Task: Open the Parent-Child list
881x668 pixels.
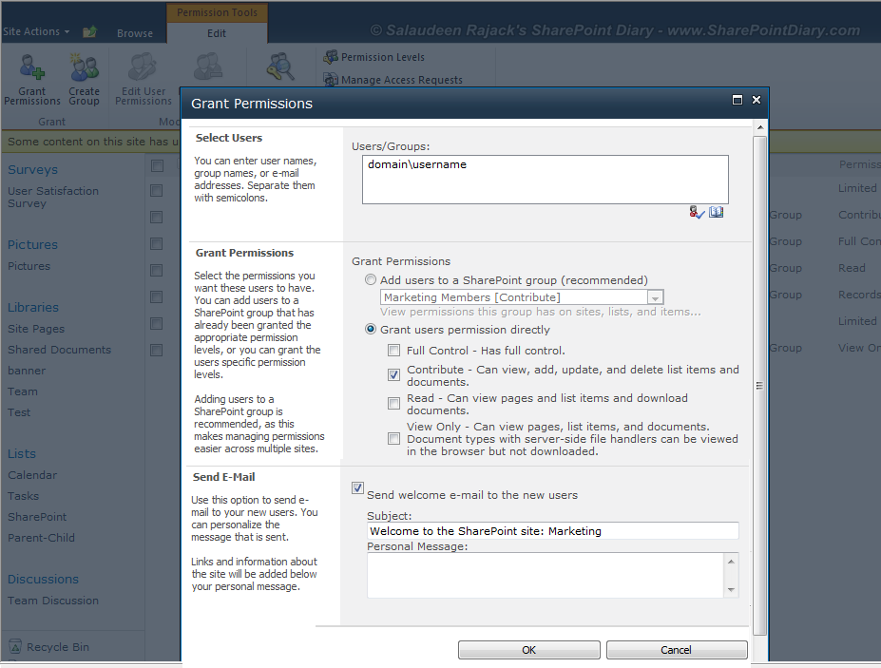Action: pos(41,538)
